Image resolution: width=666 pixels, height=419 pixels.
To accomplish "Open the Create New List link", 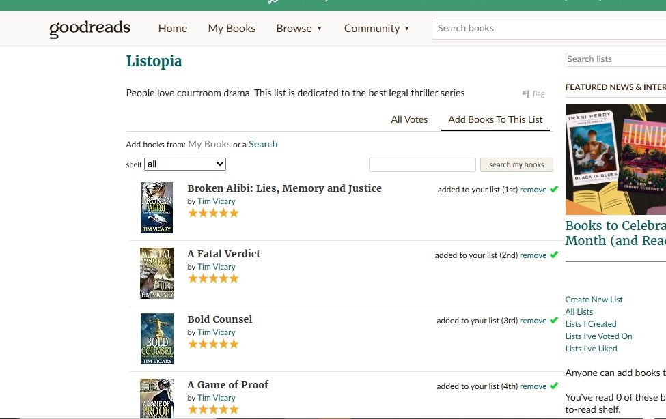I will click(x=594, y=300).
